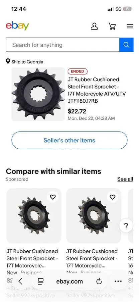Open the ended sprocket listing thumbnail
Image resolution: width=139 pixels, height=302 pixels.
(38, 94)
